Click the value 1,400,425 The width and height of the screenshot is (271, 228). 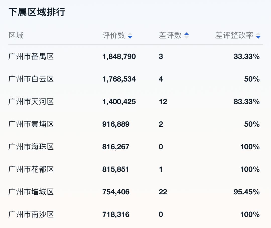(119, 102)
